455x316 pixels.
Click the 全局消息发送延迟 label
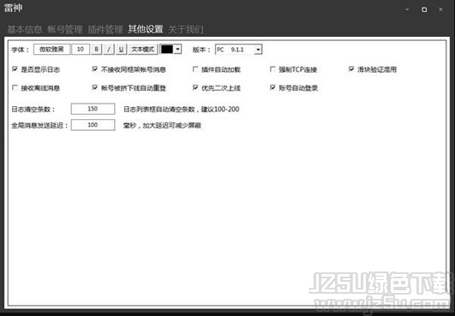point(39,126)
